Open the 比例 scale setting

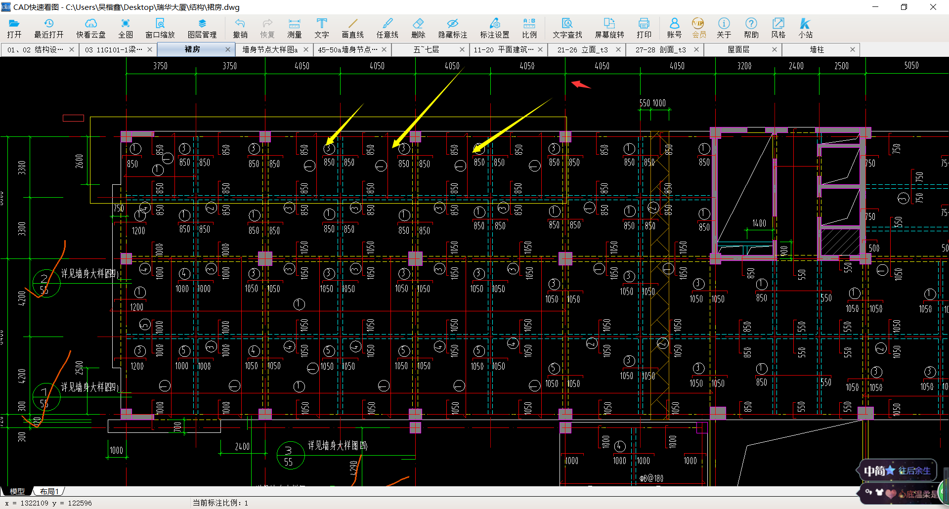click(x=529, y=28)
